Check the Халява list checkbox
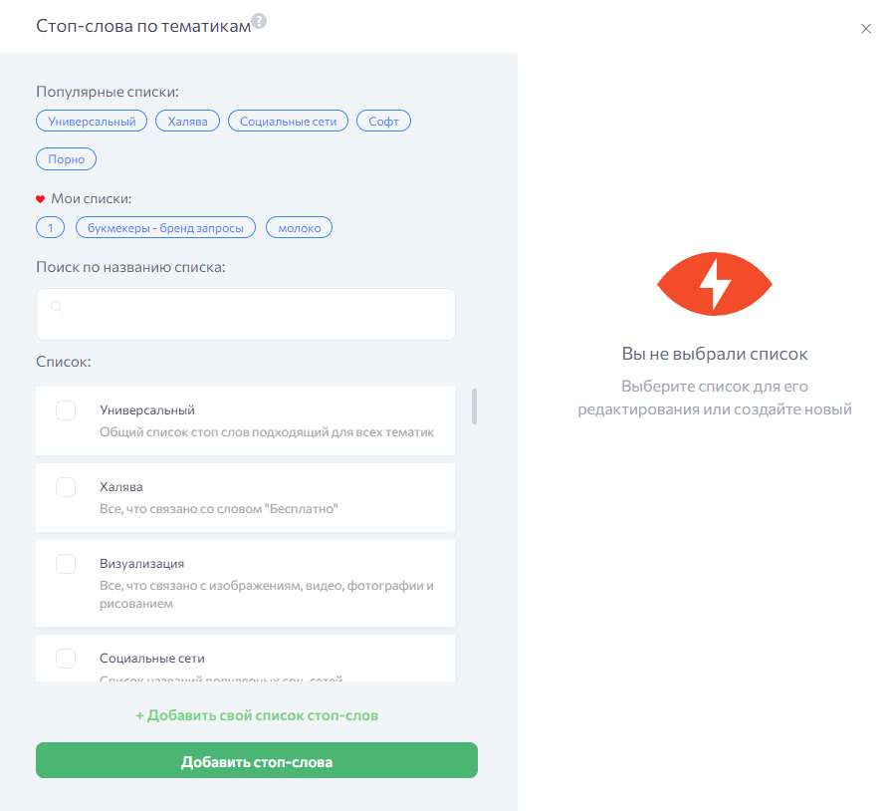The height and width of the screenshot is (811, 888). (66, 487)
